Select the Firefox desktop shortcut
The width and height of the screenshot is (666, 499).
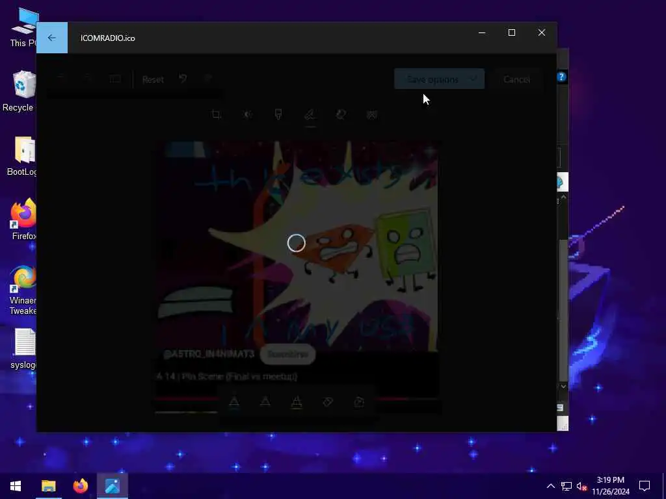coord(23,220)
